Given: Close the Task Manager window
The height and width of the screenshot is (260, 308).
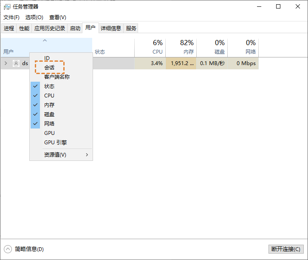Looking at the screenshot, I should pyautogui.click(x=297, y=6).
